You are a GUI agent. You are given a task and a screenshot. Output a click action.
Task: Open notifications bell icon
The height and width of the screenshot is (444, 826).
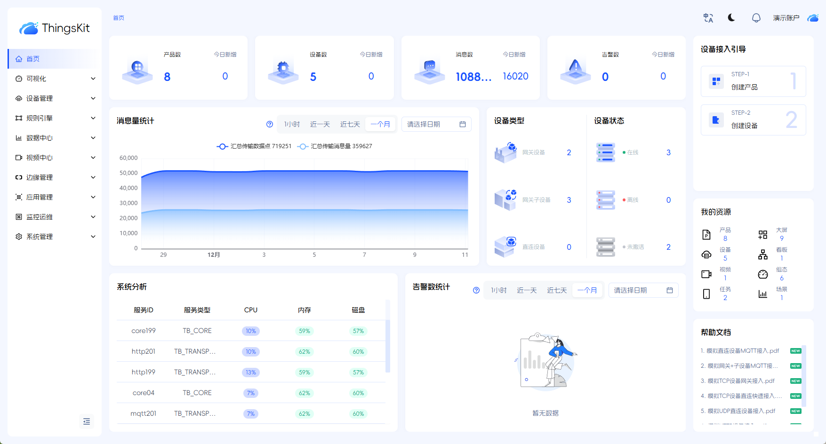pos(756,18)
